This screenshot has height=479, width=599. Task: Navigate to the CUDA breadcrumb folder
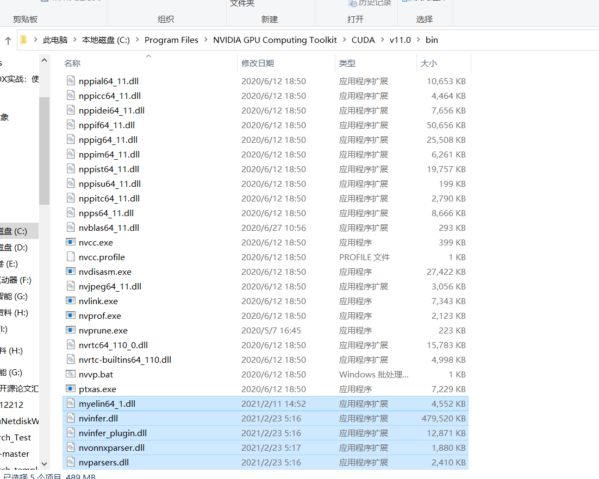363,40
